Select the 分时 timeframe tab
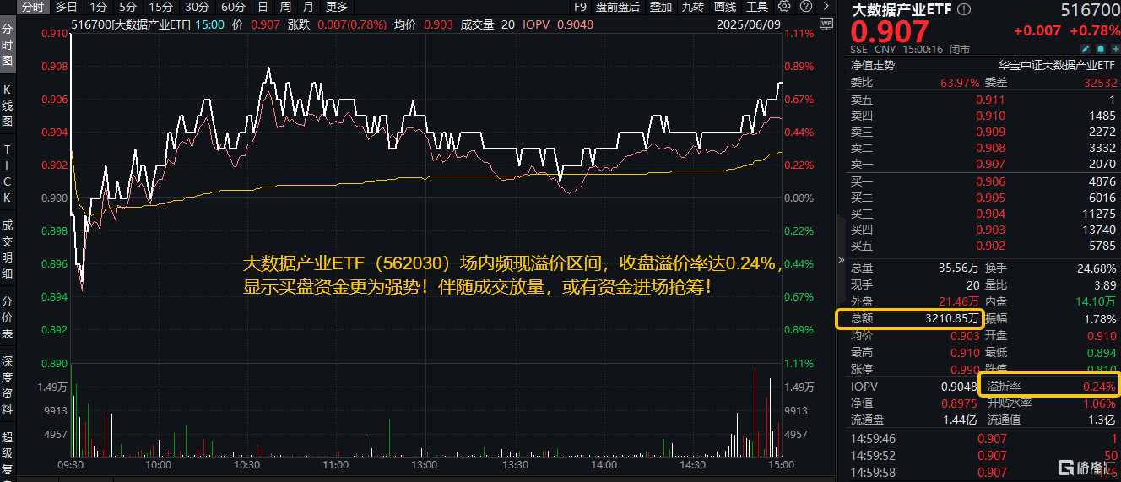The width and height of the screenshot is (1121, 482). [33, 7]
